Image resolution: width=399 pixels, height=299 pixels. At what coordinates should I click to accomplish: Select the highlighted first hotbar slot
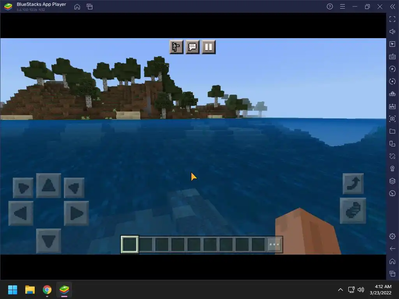pyautogui.click(x=130, y=244)
